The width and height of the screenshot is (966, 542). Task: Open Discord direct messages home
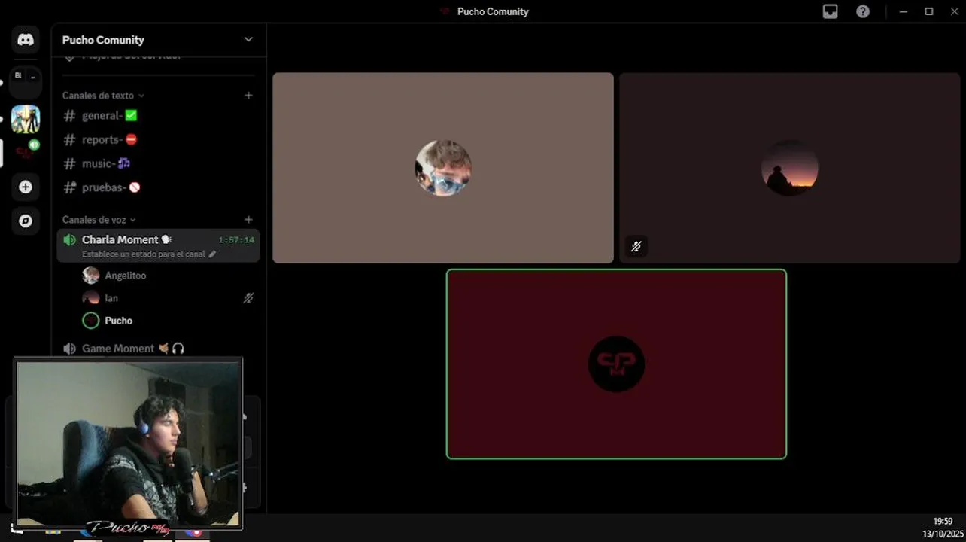coord(26,40)
